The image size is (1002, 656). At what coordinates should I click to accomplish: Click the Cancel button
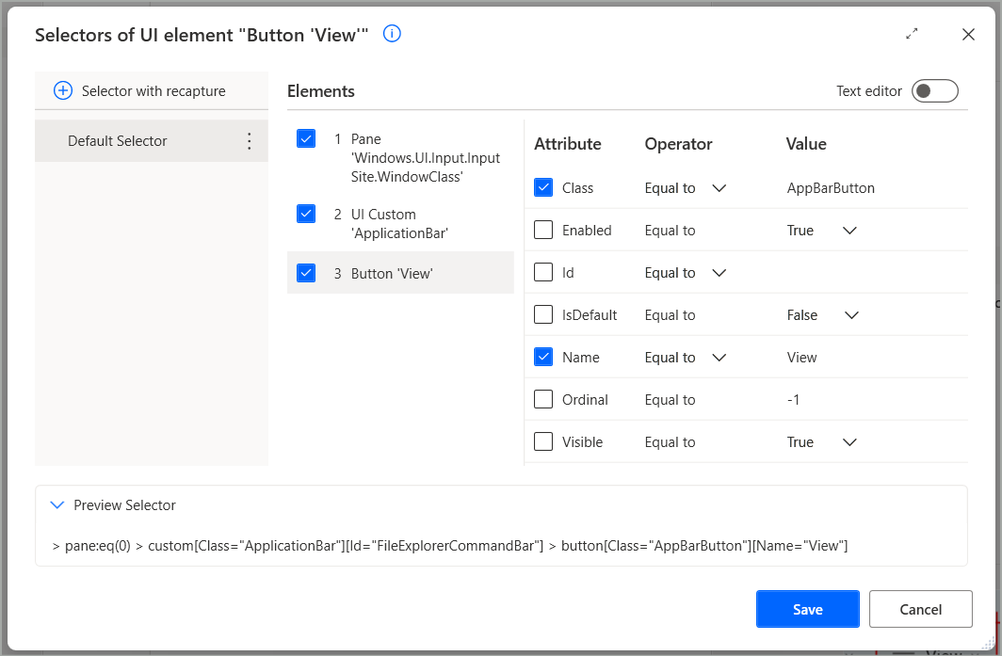[920, 609]
